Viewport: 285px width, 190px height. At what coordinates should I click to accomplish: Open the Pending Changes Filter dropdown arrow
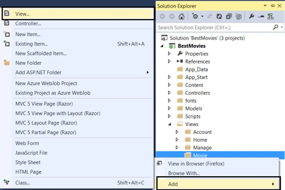(x=203, y=16)
